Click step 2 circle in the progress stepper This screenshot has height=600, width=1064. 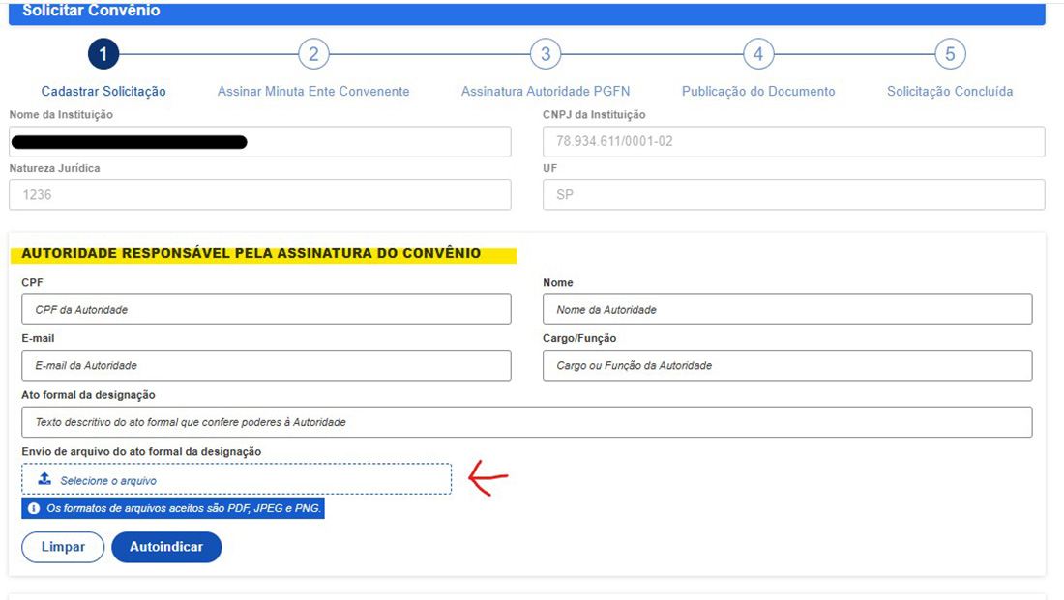click(313, 54)
